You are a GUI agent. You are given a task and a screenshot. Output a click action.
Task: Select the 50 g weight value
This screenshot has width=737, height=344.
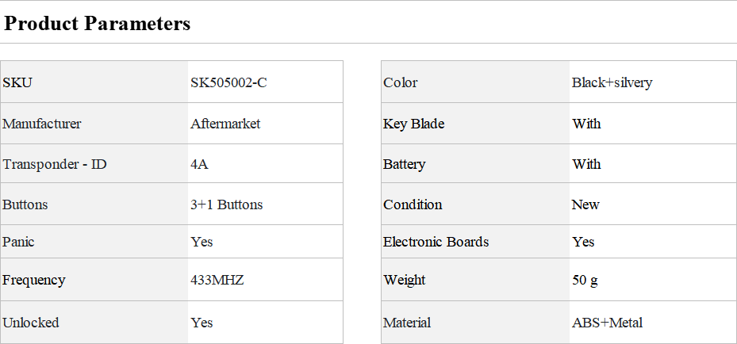585,280
